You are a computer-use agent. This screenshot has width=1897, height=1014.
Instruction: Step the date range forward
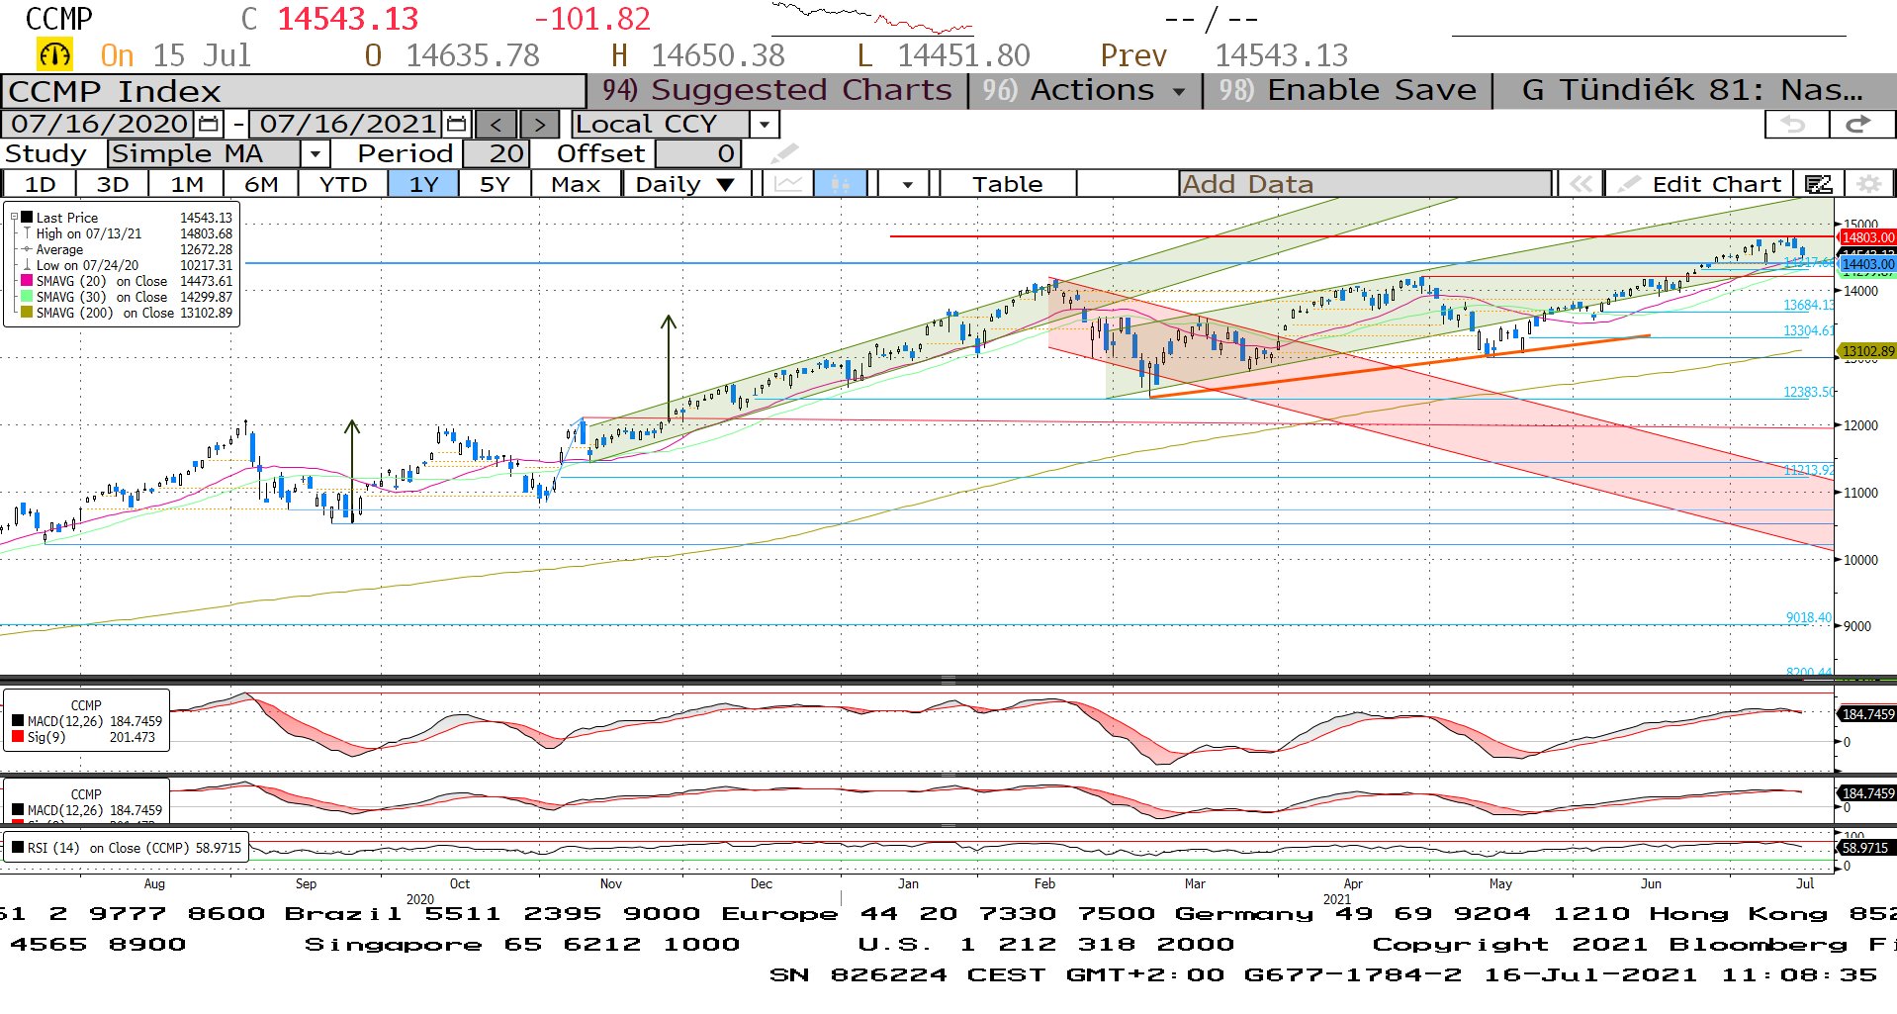pyautogui.click(x=539, y=124)
